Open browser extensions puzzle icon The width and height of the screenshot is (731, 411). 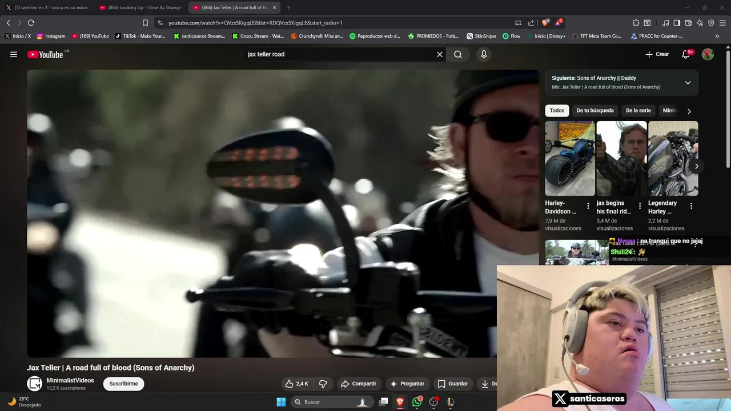(636, 23)
